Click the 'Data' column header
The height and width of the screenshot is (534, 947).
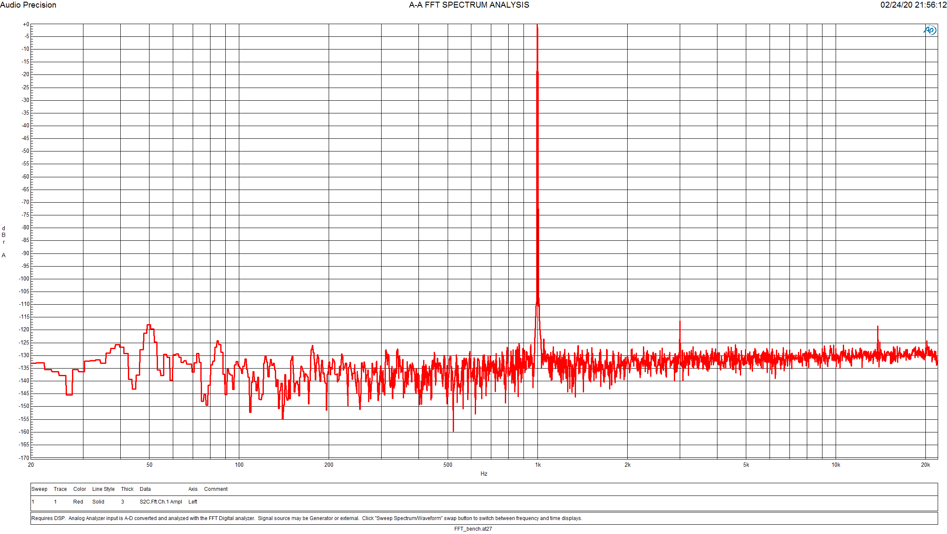point(145,489)
